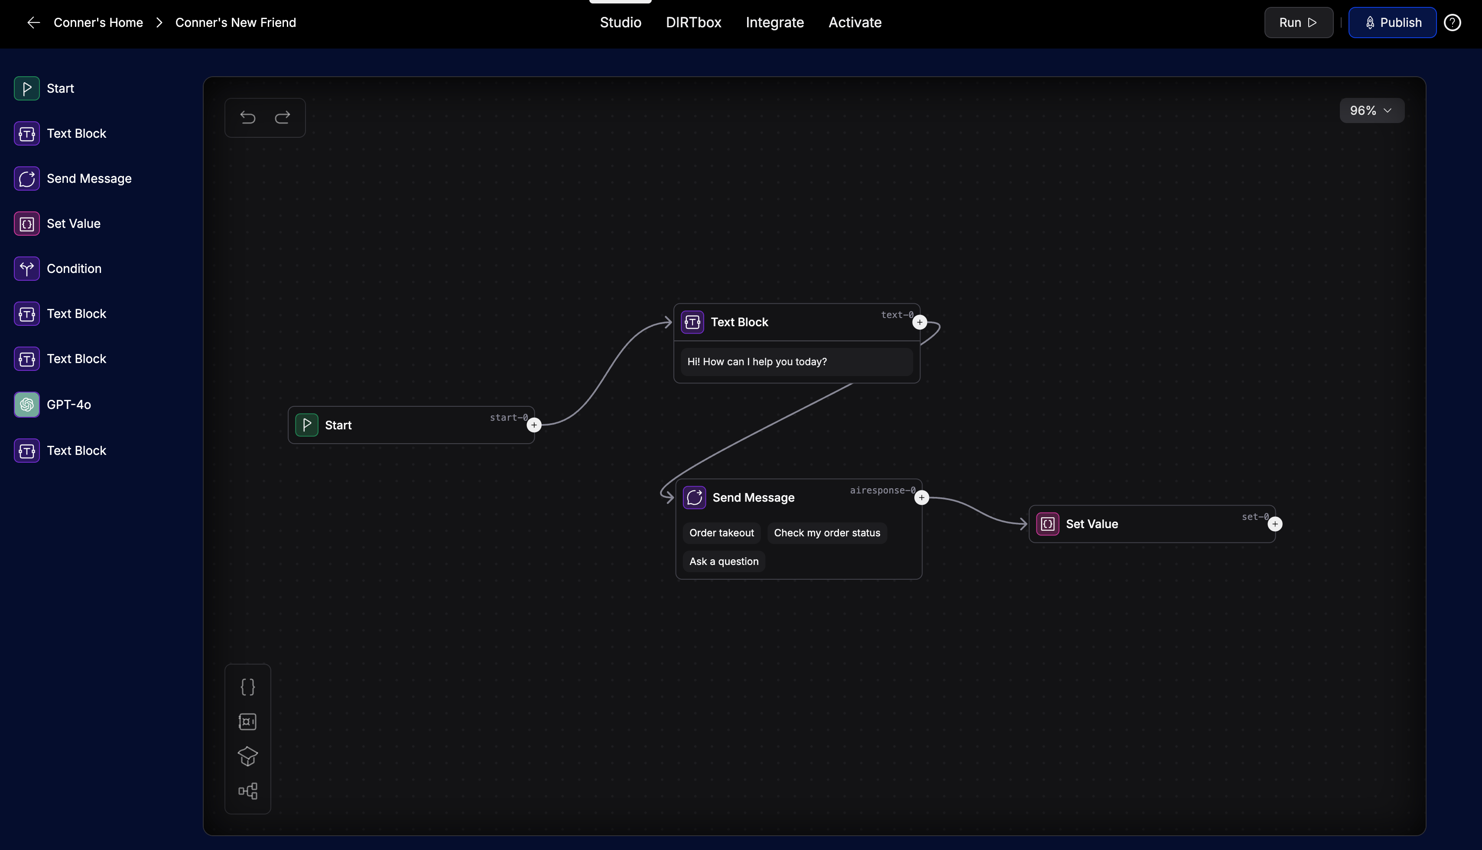Go to Conner's Home breadcrumb
Image resolution: width=1482 pixels, height=850 pixels.
click(x=98, y=23)
